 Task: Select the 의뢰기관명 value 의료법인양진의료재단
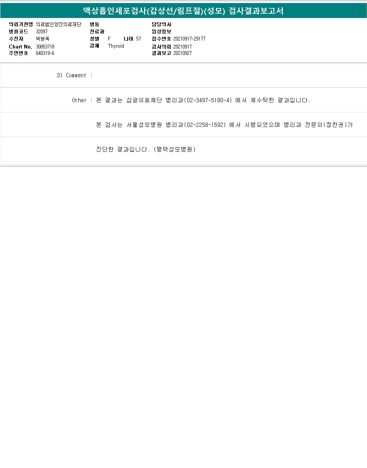(x=59, y=25)
